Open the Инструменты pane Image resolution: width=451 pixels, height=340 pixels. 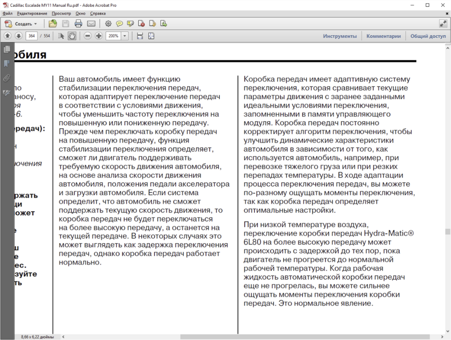point(340,36)
